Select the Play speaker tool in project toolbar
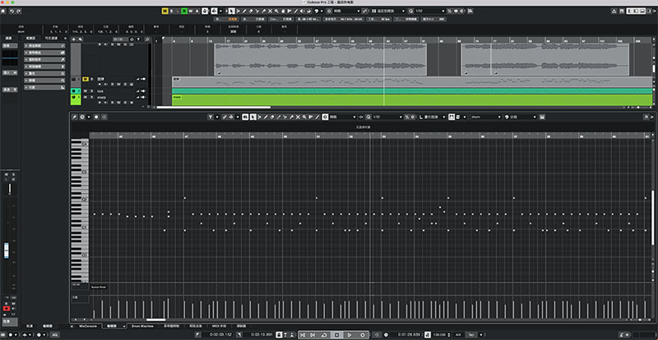Screen dimensions: 658x340 click(x=303, y=11)
